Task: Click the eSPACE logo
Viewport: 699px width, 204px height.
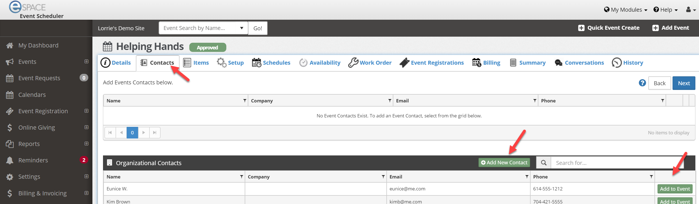Action: (27, 7)
